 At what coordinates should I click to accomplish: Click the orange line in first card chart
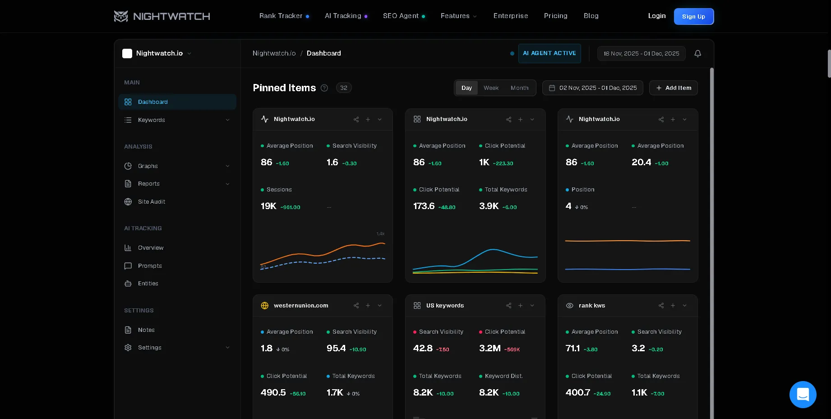pyautogui.click(x=323, y=253)
